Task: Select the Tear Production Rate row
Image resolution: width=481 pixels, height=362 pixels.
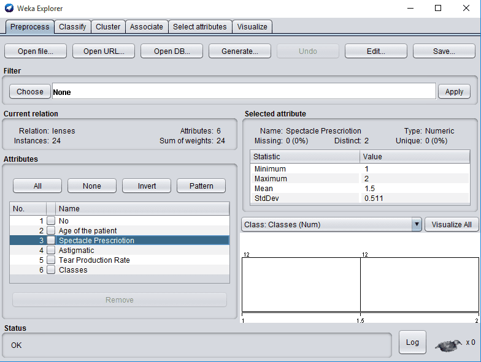Action: click(120, 260)
